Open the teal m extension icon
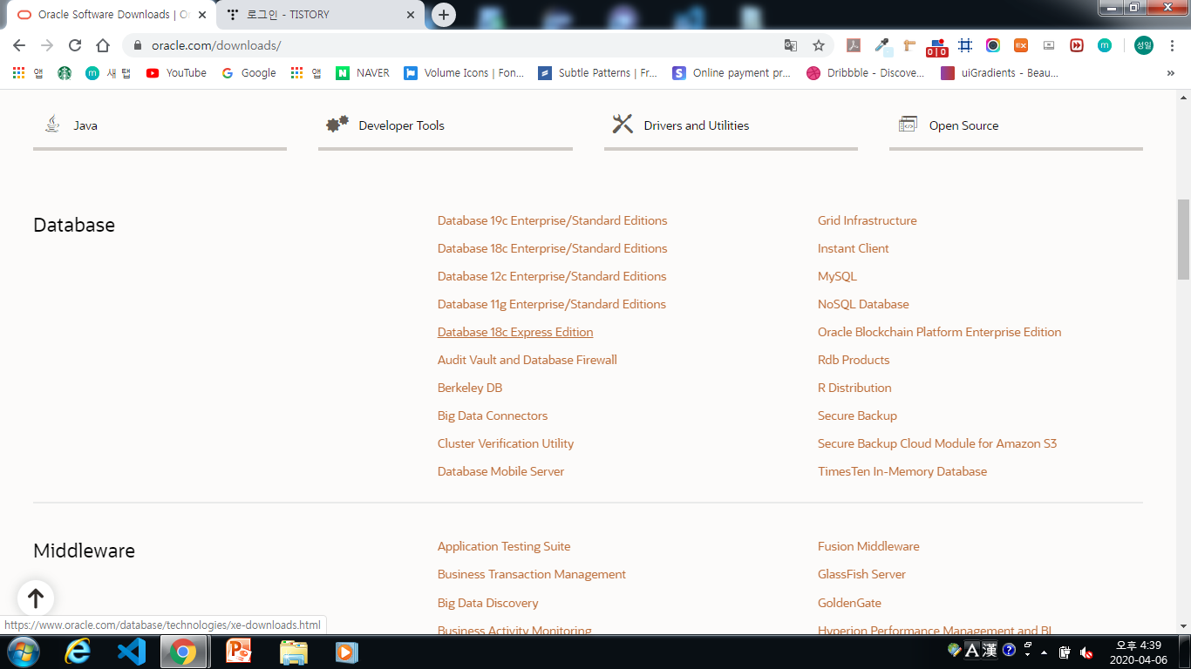 pos(1105,45)
